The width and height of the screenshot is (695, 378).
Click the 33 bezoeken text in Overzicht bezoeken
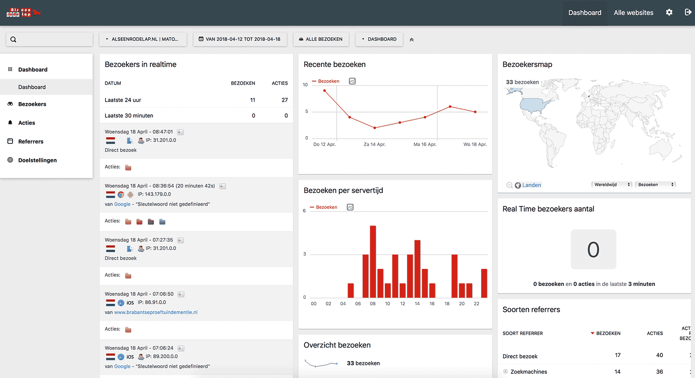tap(363, 363)
